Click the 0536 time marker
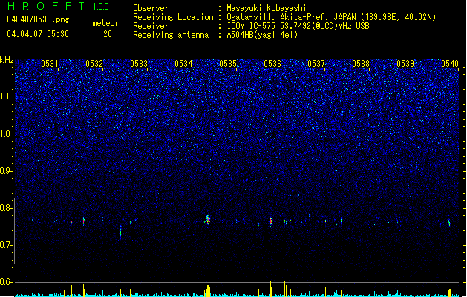 click(272, 64)
